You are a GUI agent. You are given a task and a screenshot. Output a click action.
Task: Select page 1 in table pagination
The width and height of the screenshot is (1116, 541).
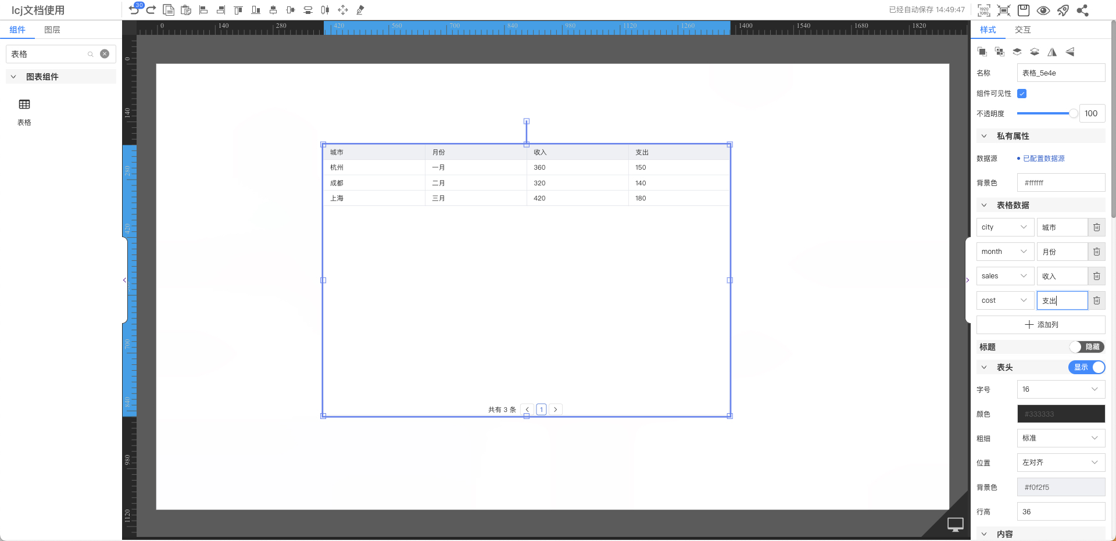click(541, 410)
